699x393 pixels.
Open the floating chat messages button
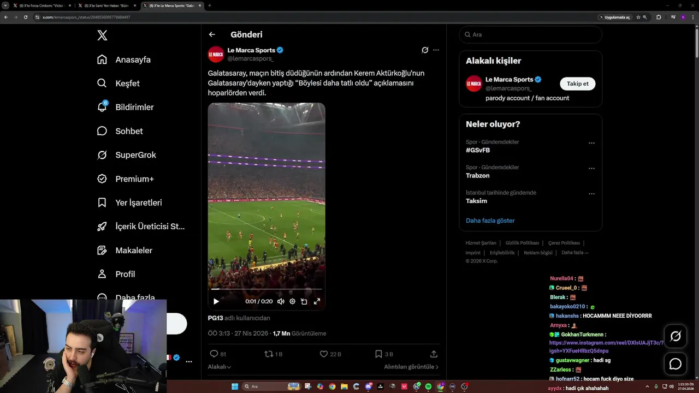[x=676, y=364]
